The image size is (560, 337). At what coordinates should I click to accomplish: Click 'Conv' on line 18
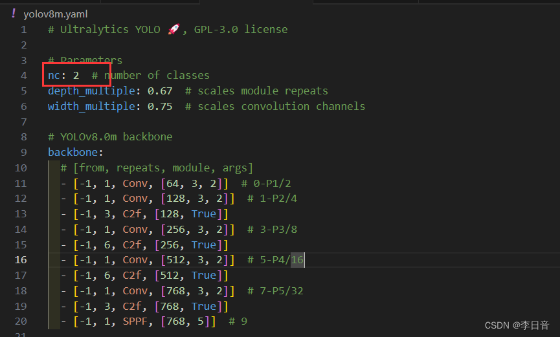point(135,291)
